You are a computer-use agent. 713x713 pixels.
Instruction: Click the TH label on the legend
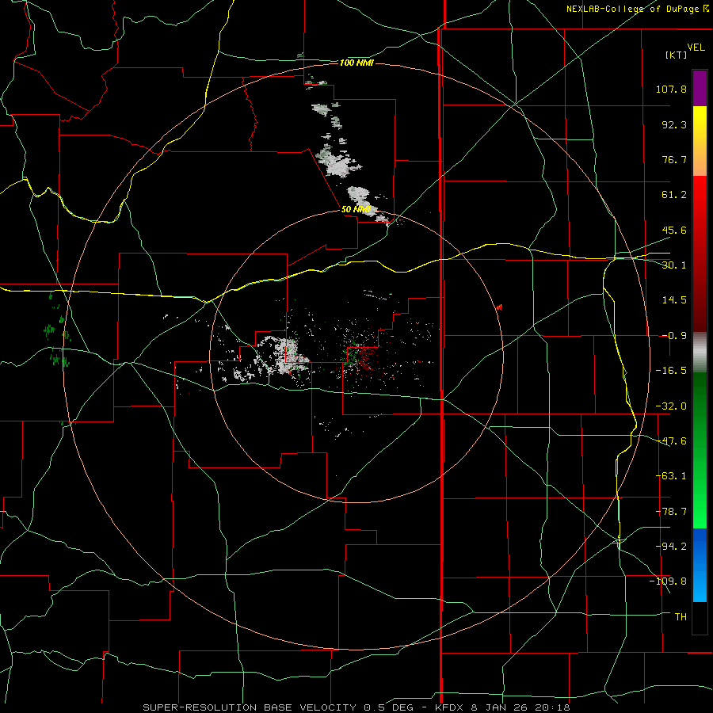click(x=681, y=617)
